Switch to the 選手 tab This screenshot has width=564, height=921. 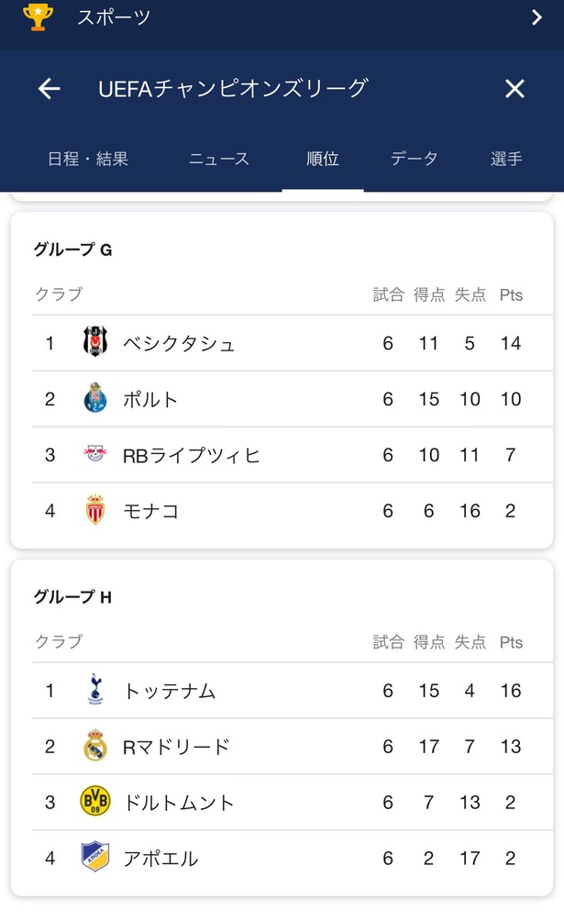(x=506, y=159)
